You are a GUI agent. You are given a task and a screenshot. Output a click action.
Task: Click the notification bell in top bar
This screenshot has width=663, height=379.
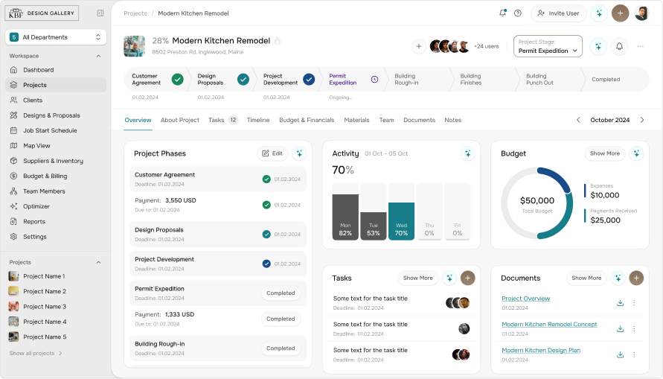click(503, 13)
